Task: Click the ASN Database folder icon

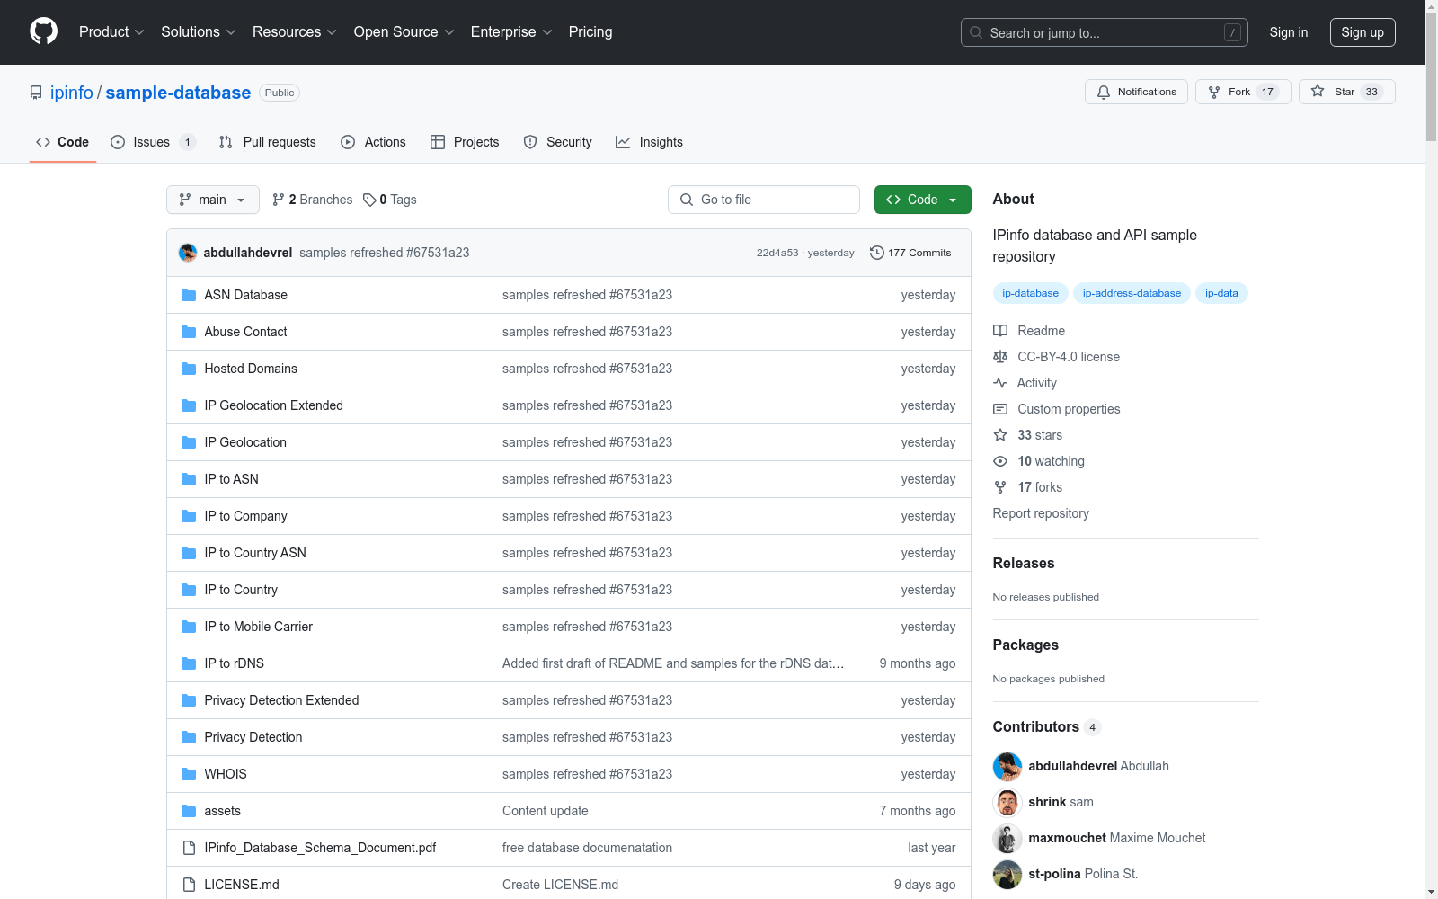Action: (189, 295)
